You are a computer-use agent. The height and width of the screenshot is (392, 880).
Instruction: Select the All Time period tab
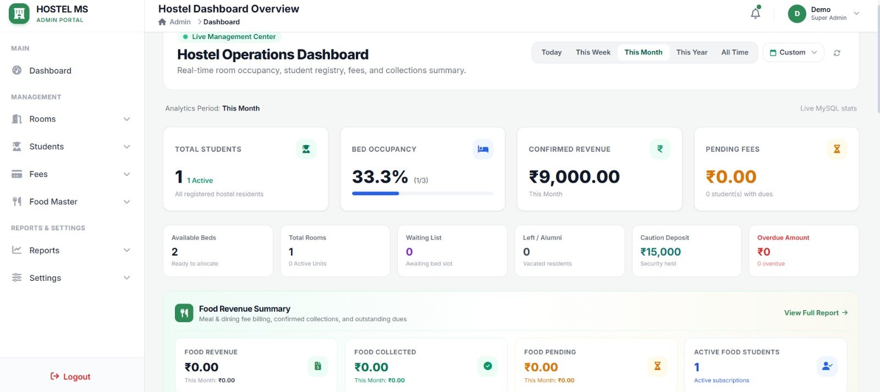(x=735, y=52)
